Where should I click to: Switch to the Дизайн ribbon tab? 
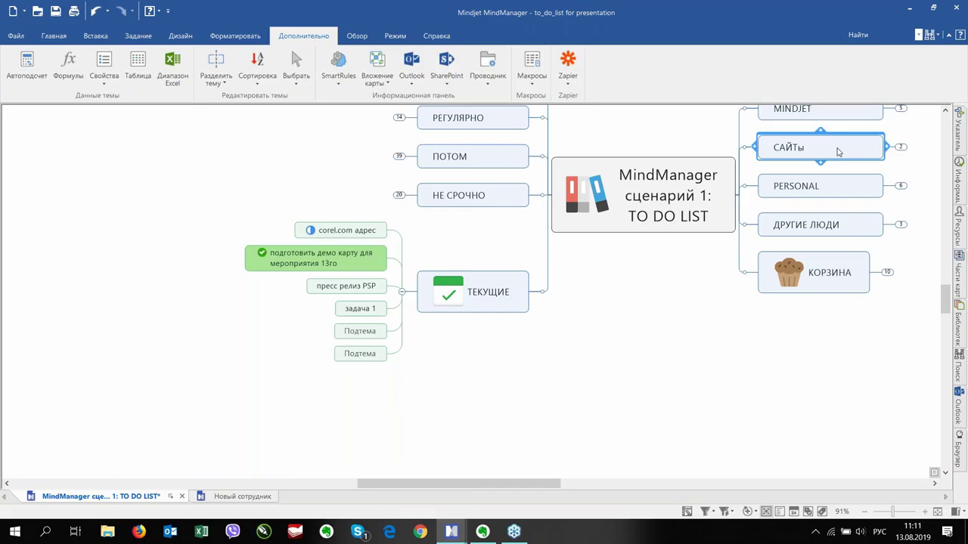click(180, 36)
